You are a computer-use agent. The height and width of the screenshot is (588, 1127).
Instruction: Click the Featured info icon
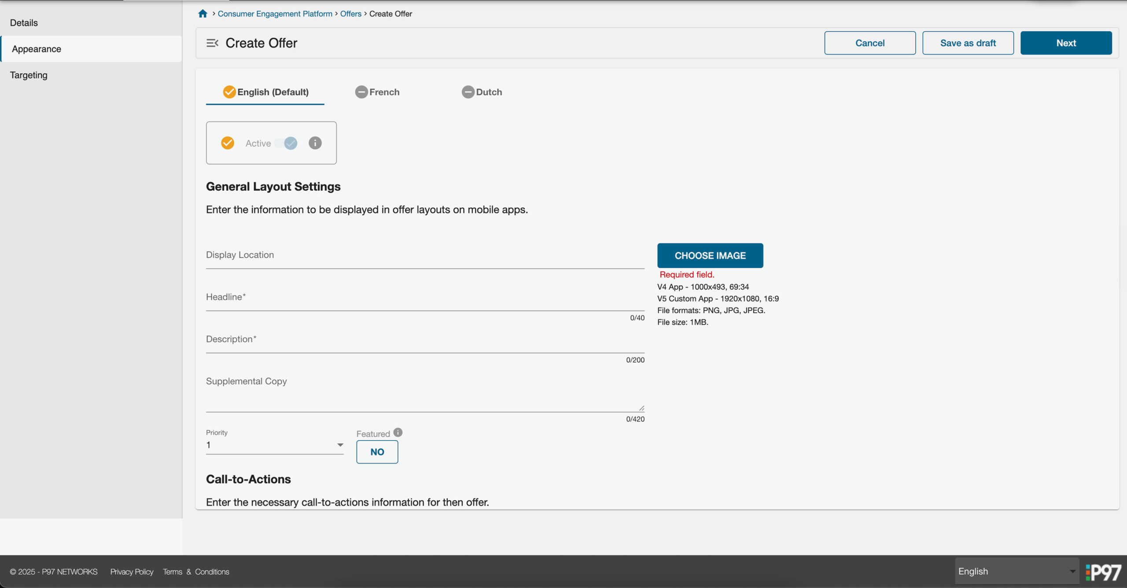tap(398, 432)
